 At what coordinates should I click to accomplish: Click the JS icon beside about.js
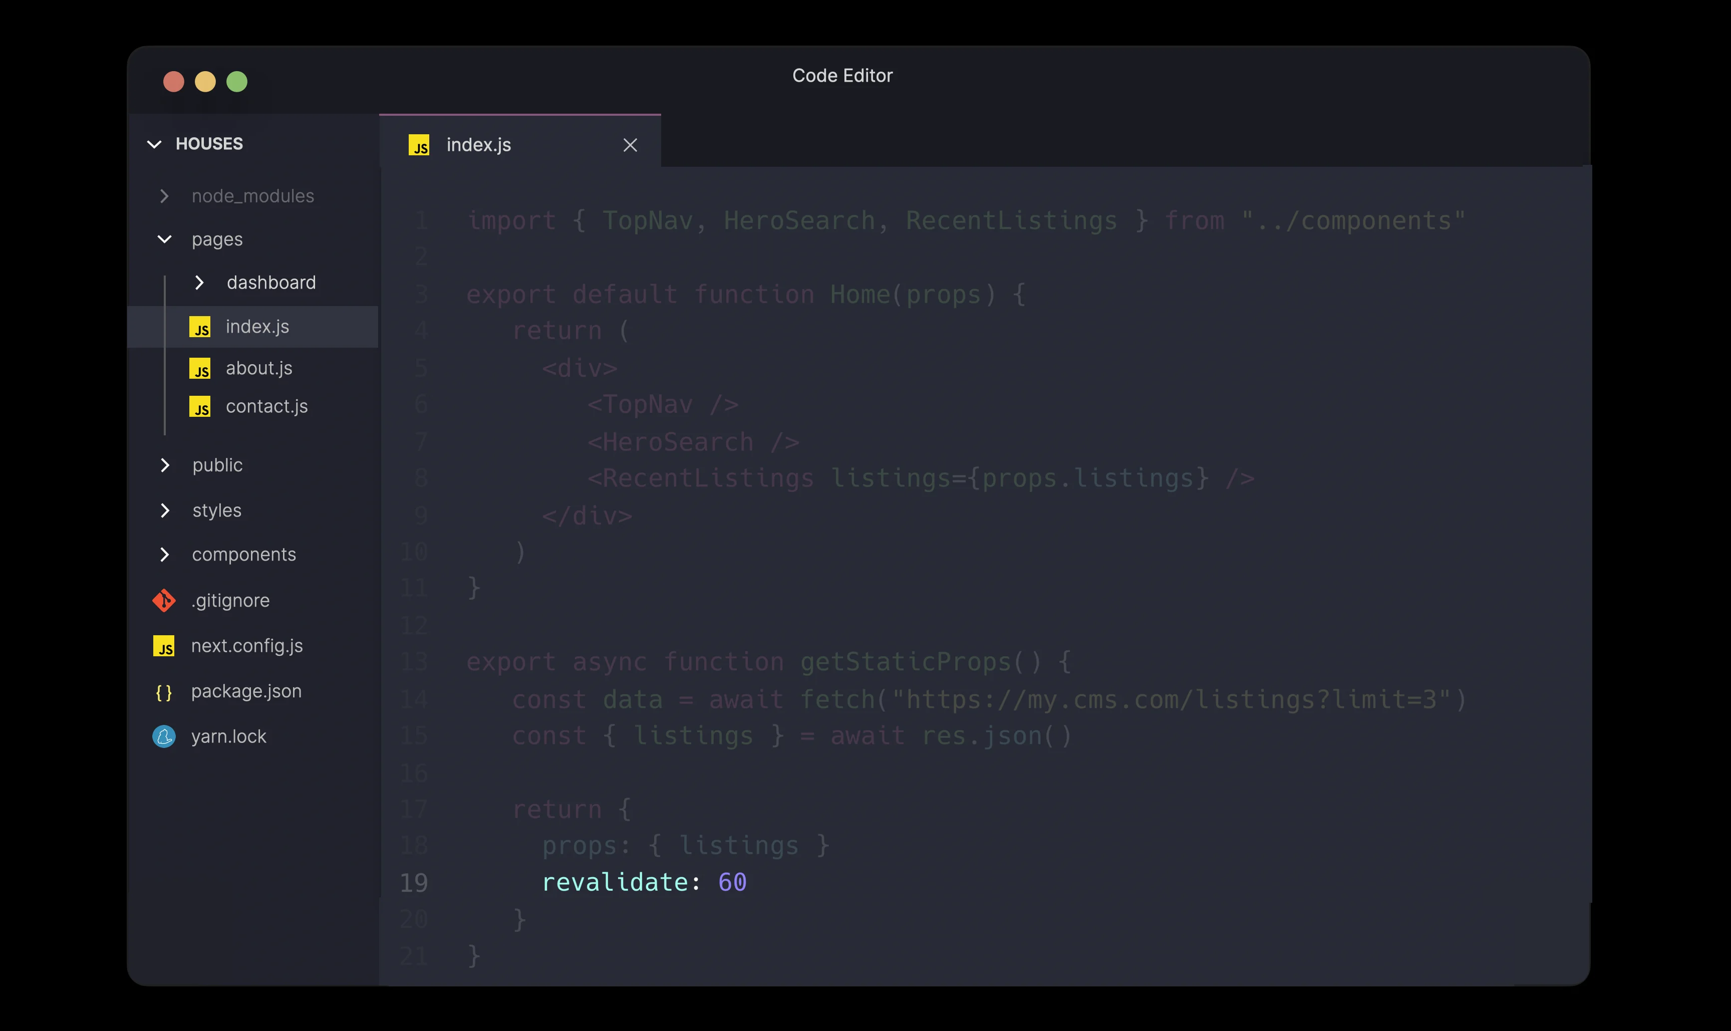pyautogui.click(x=199, y=368)
